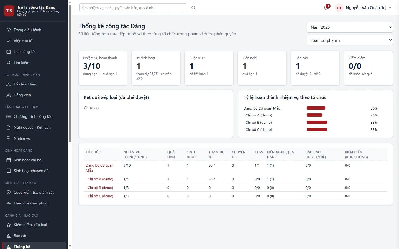Click the Kỳ sinh hoạt summary card
This screenshot has height=249, width=399.
click(x=156, y=68)
